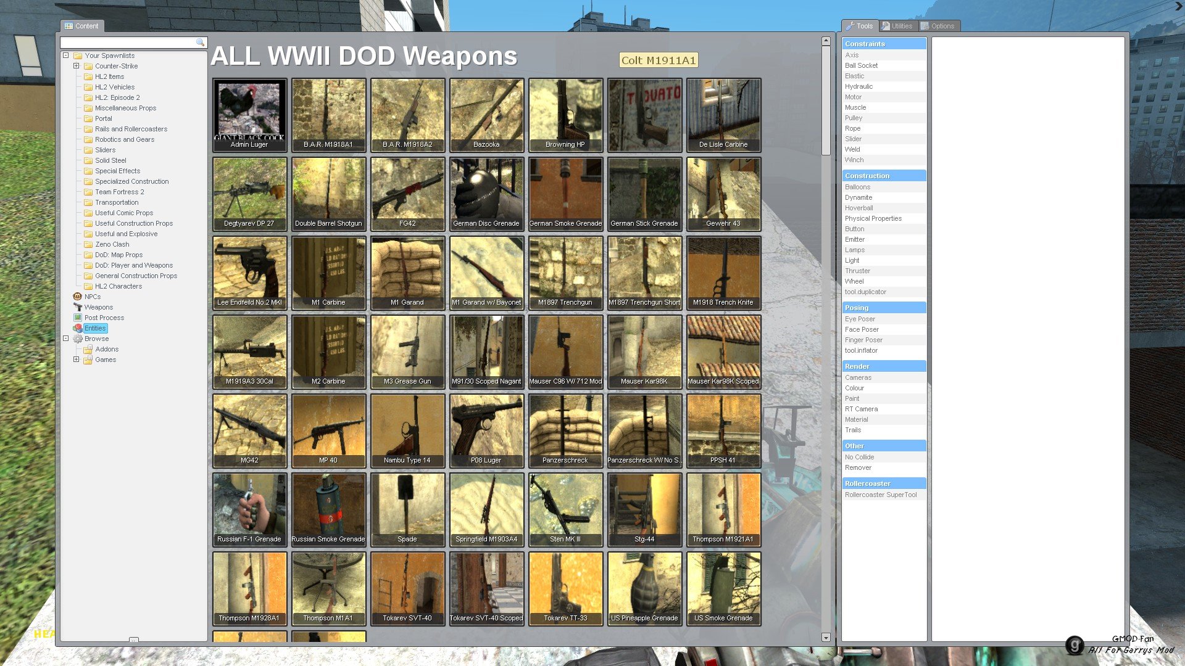Viewport: 1185px width, 666px height.
Task: Click the weapon list scroll down arrow
Action: pyautogui.click(x=826, y=638)
